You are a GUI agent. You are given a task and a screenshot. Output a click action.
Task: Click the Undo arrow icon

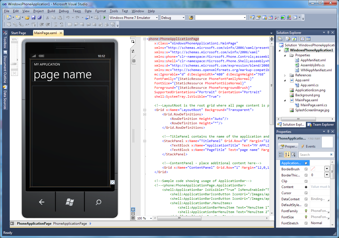pos(68,17)
